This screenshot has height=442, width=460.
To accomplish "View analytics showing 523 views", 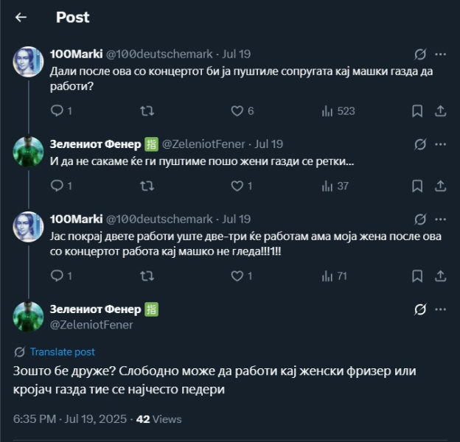I will [x=327, y=110].
